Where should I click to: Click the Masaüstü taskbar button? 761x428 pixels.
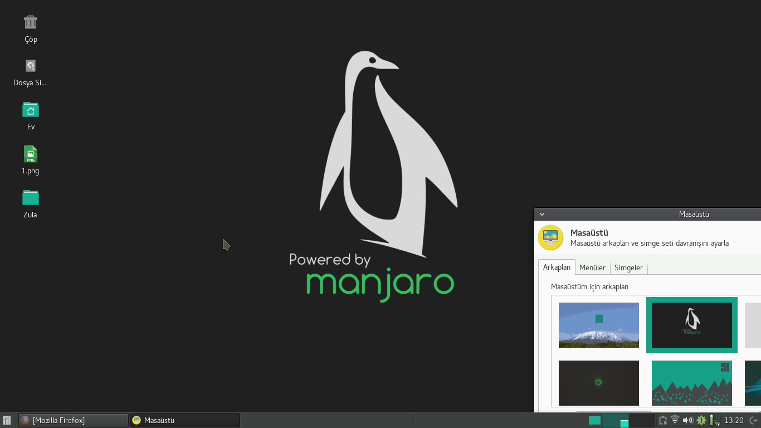tap(185, 420)
